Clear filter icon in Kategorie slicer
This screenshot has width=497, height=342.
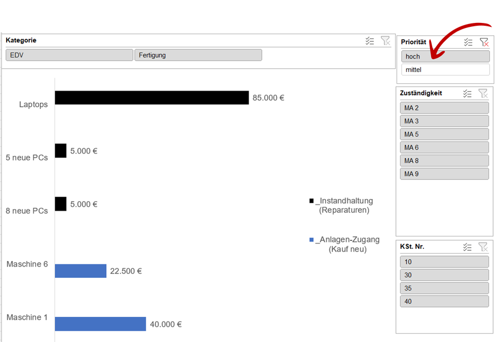(x=385, y=41)
